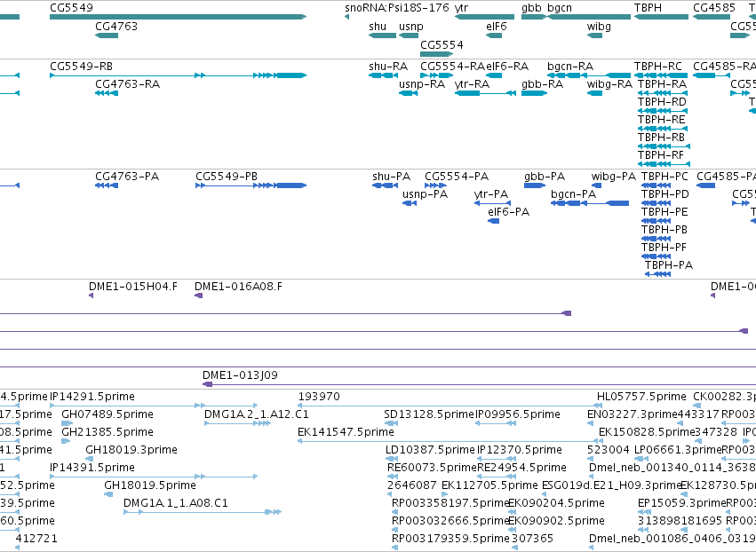
Task: Click the wibg gene label
Action: [599, 26]
